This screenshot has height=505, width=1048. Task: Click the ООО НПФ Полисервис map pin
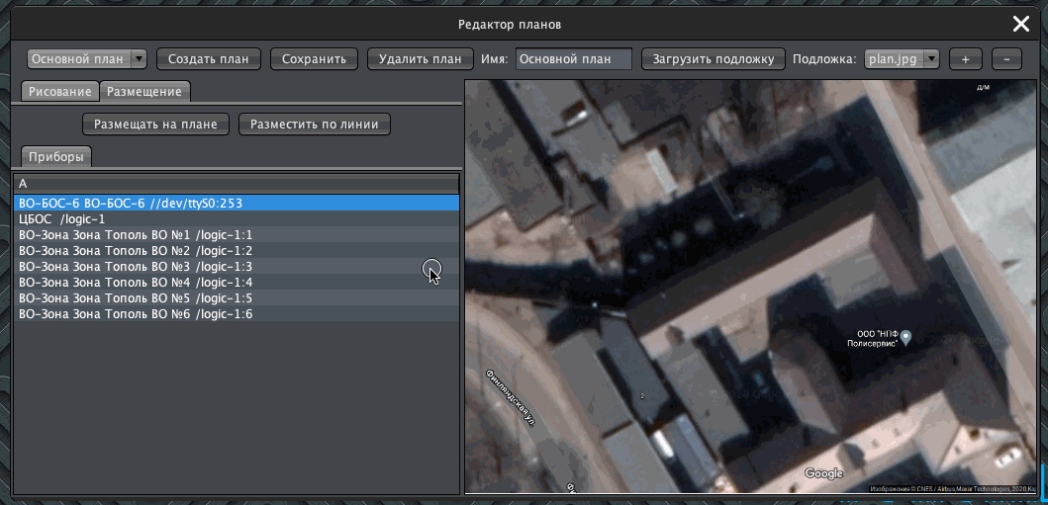(x=905, y=337)
